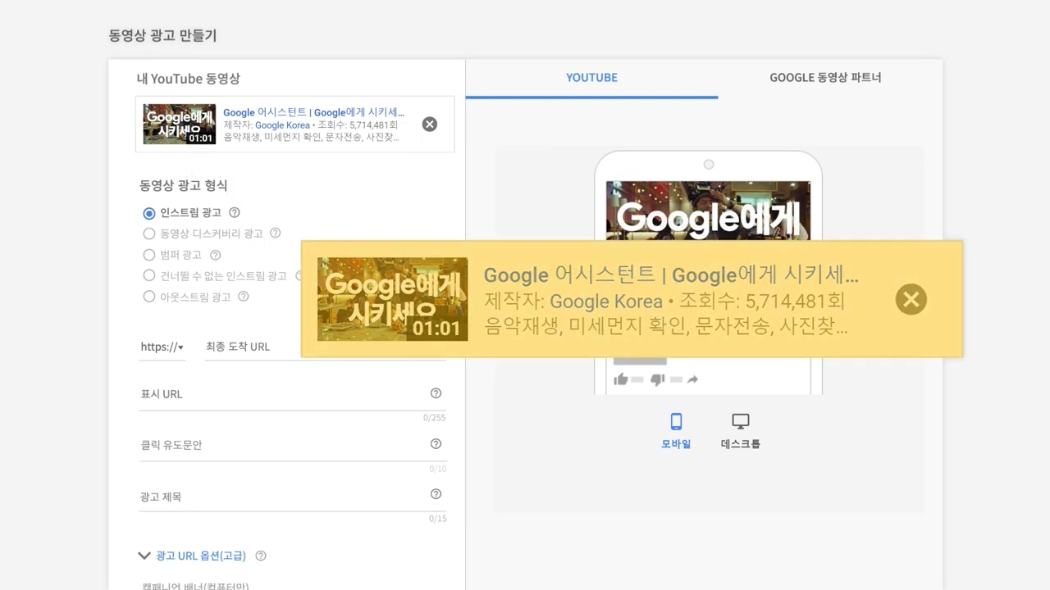Click the share arrow icon in phone preview
1050x590 pixels.
coord(692,379)
